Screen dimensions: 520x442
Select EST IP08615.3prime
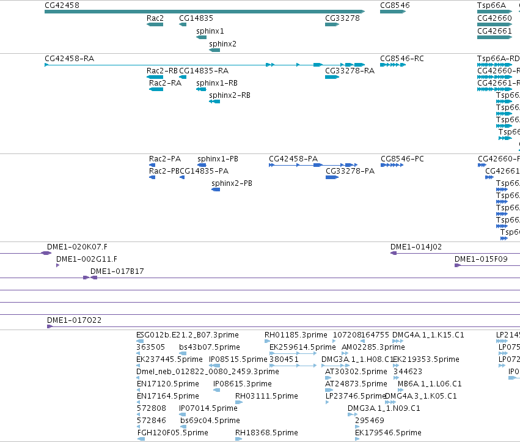pos(243,385)
